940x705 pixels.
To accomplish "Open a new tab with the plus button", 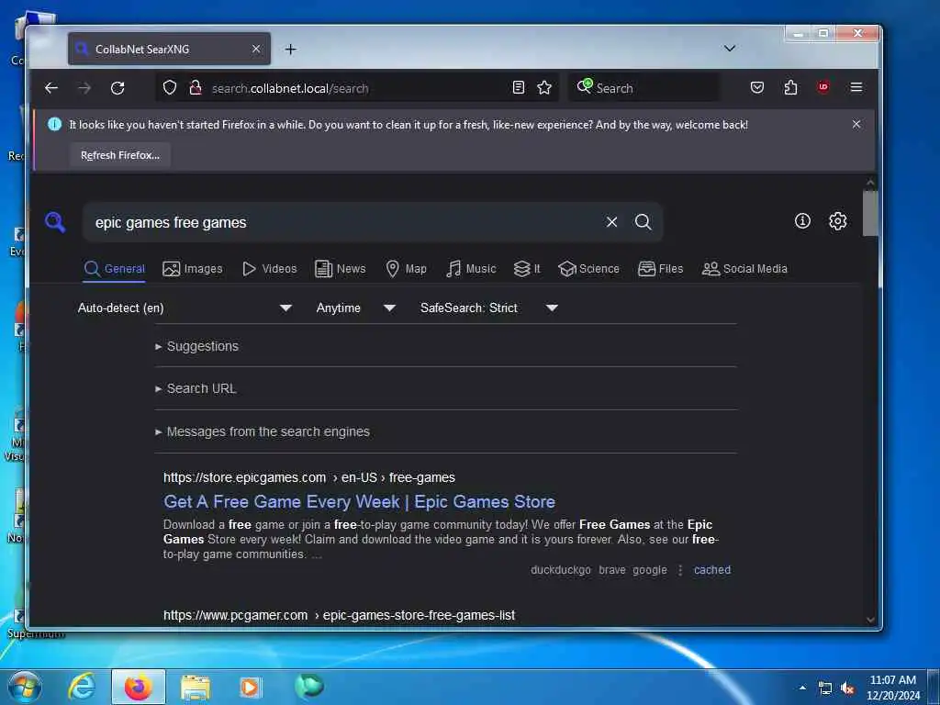I will [x=291, y=50].
